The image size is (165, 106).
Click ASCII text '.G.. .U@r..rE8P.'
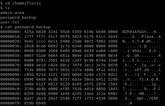(142, 98)
